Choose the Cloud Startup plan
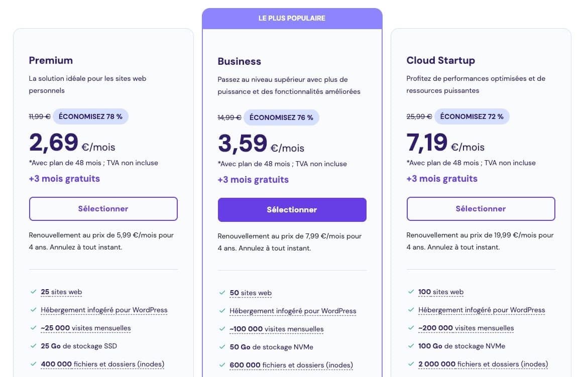The height and width of the screenshot is (377, 586). tap(481, 209)
